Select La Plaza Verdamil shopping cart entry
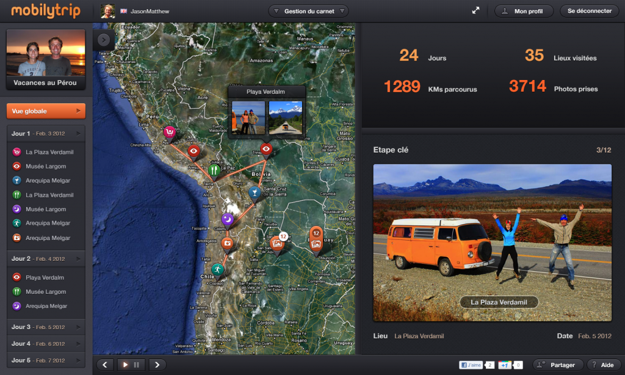 pos(43,152)
